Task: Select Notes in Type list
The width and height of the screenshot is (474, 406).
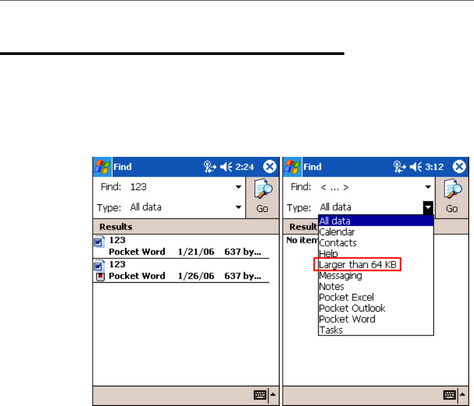Action: tap(376, 286)
